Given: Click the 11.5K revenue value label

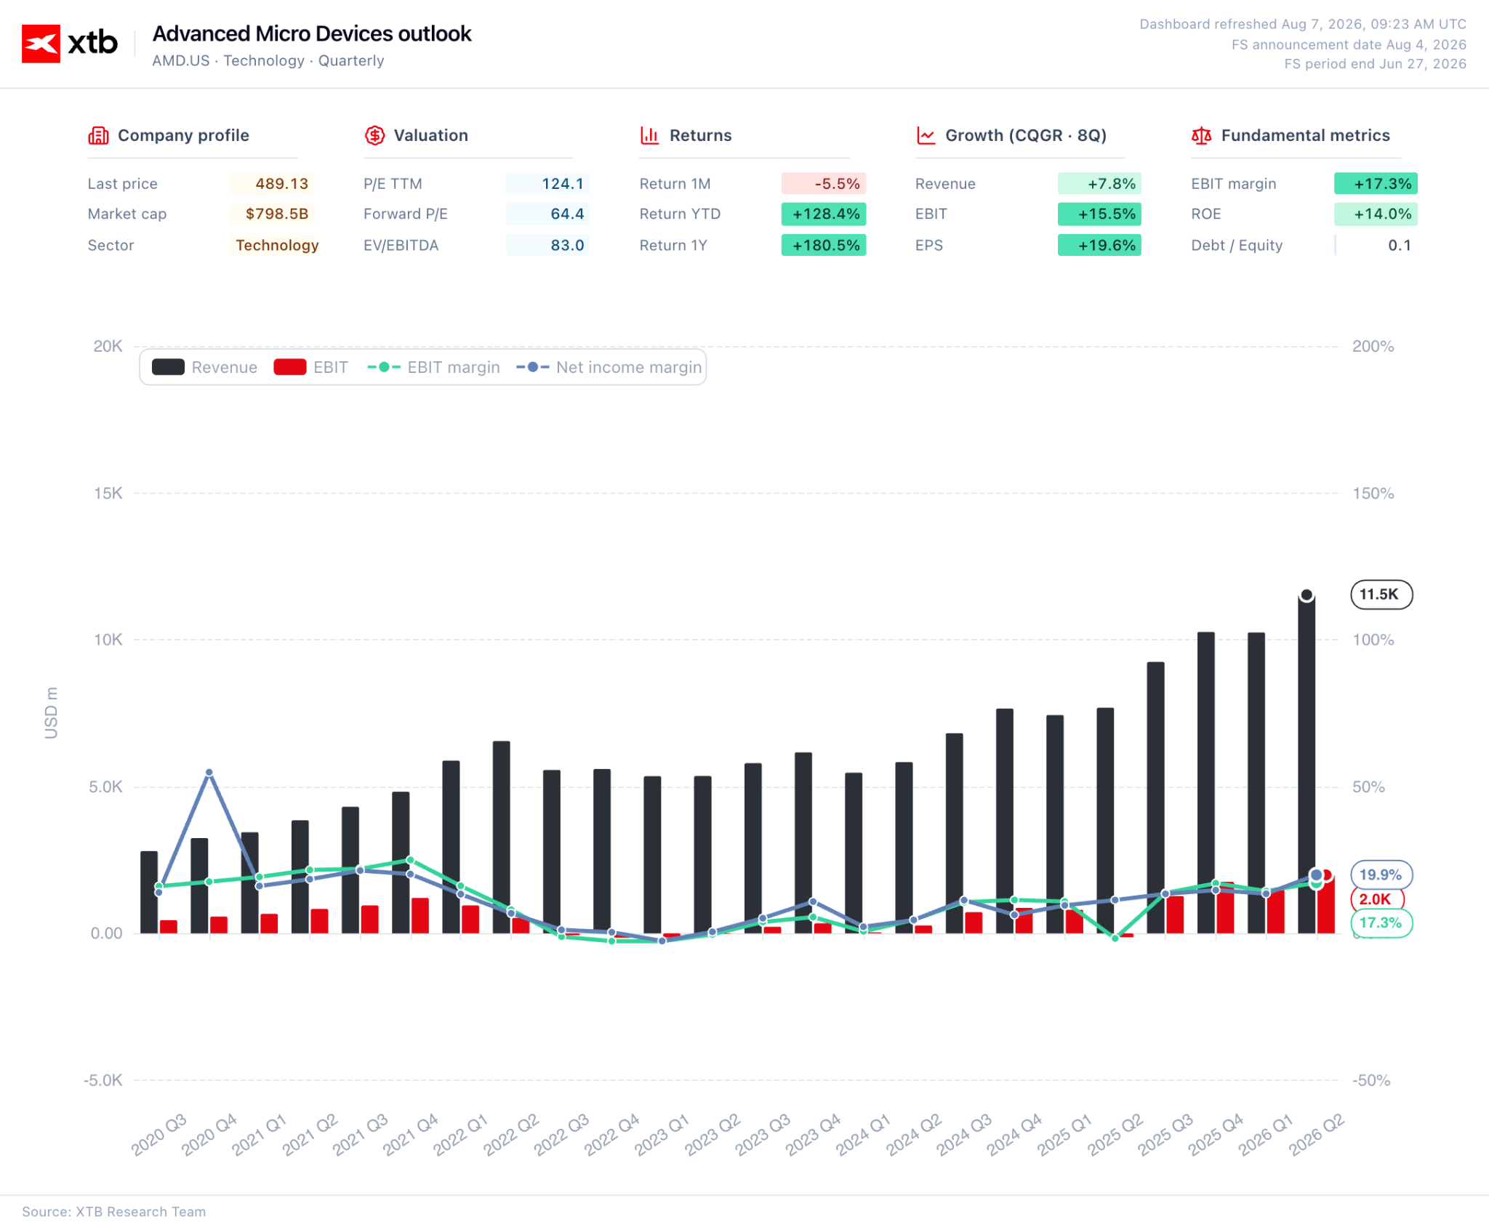Looking at the screenshot, I should pos(1381,595).
